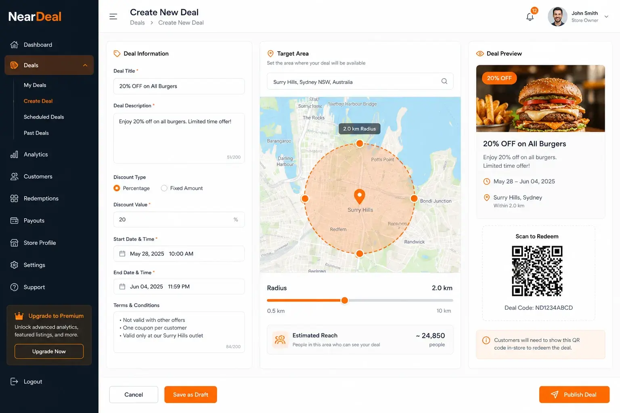Click Deal Code ND1234ABCD text

(x=538, y=308)
